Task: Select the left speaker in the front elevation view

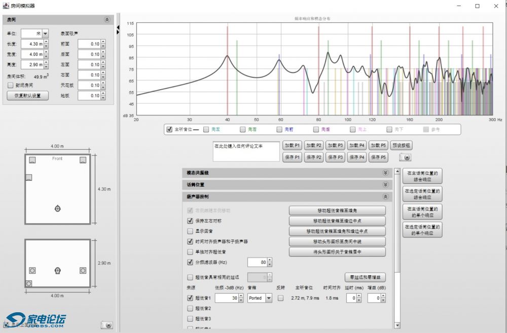Action: click(32, 270)
